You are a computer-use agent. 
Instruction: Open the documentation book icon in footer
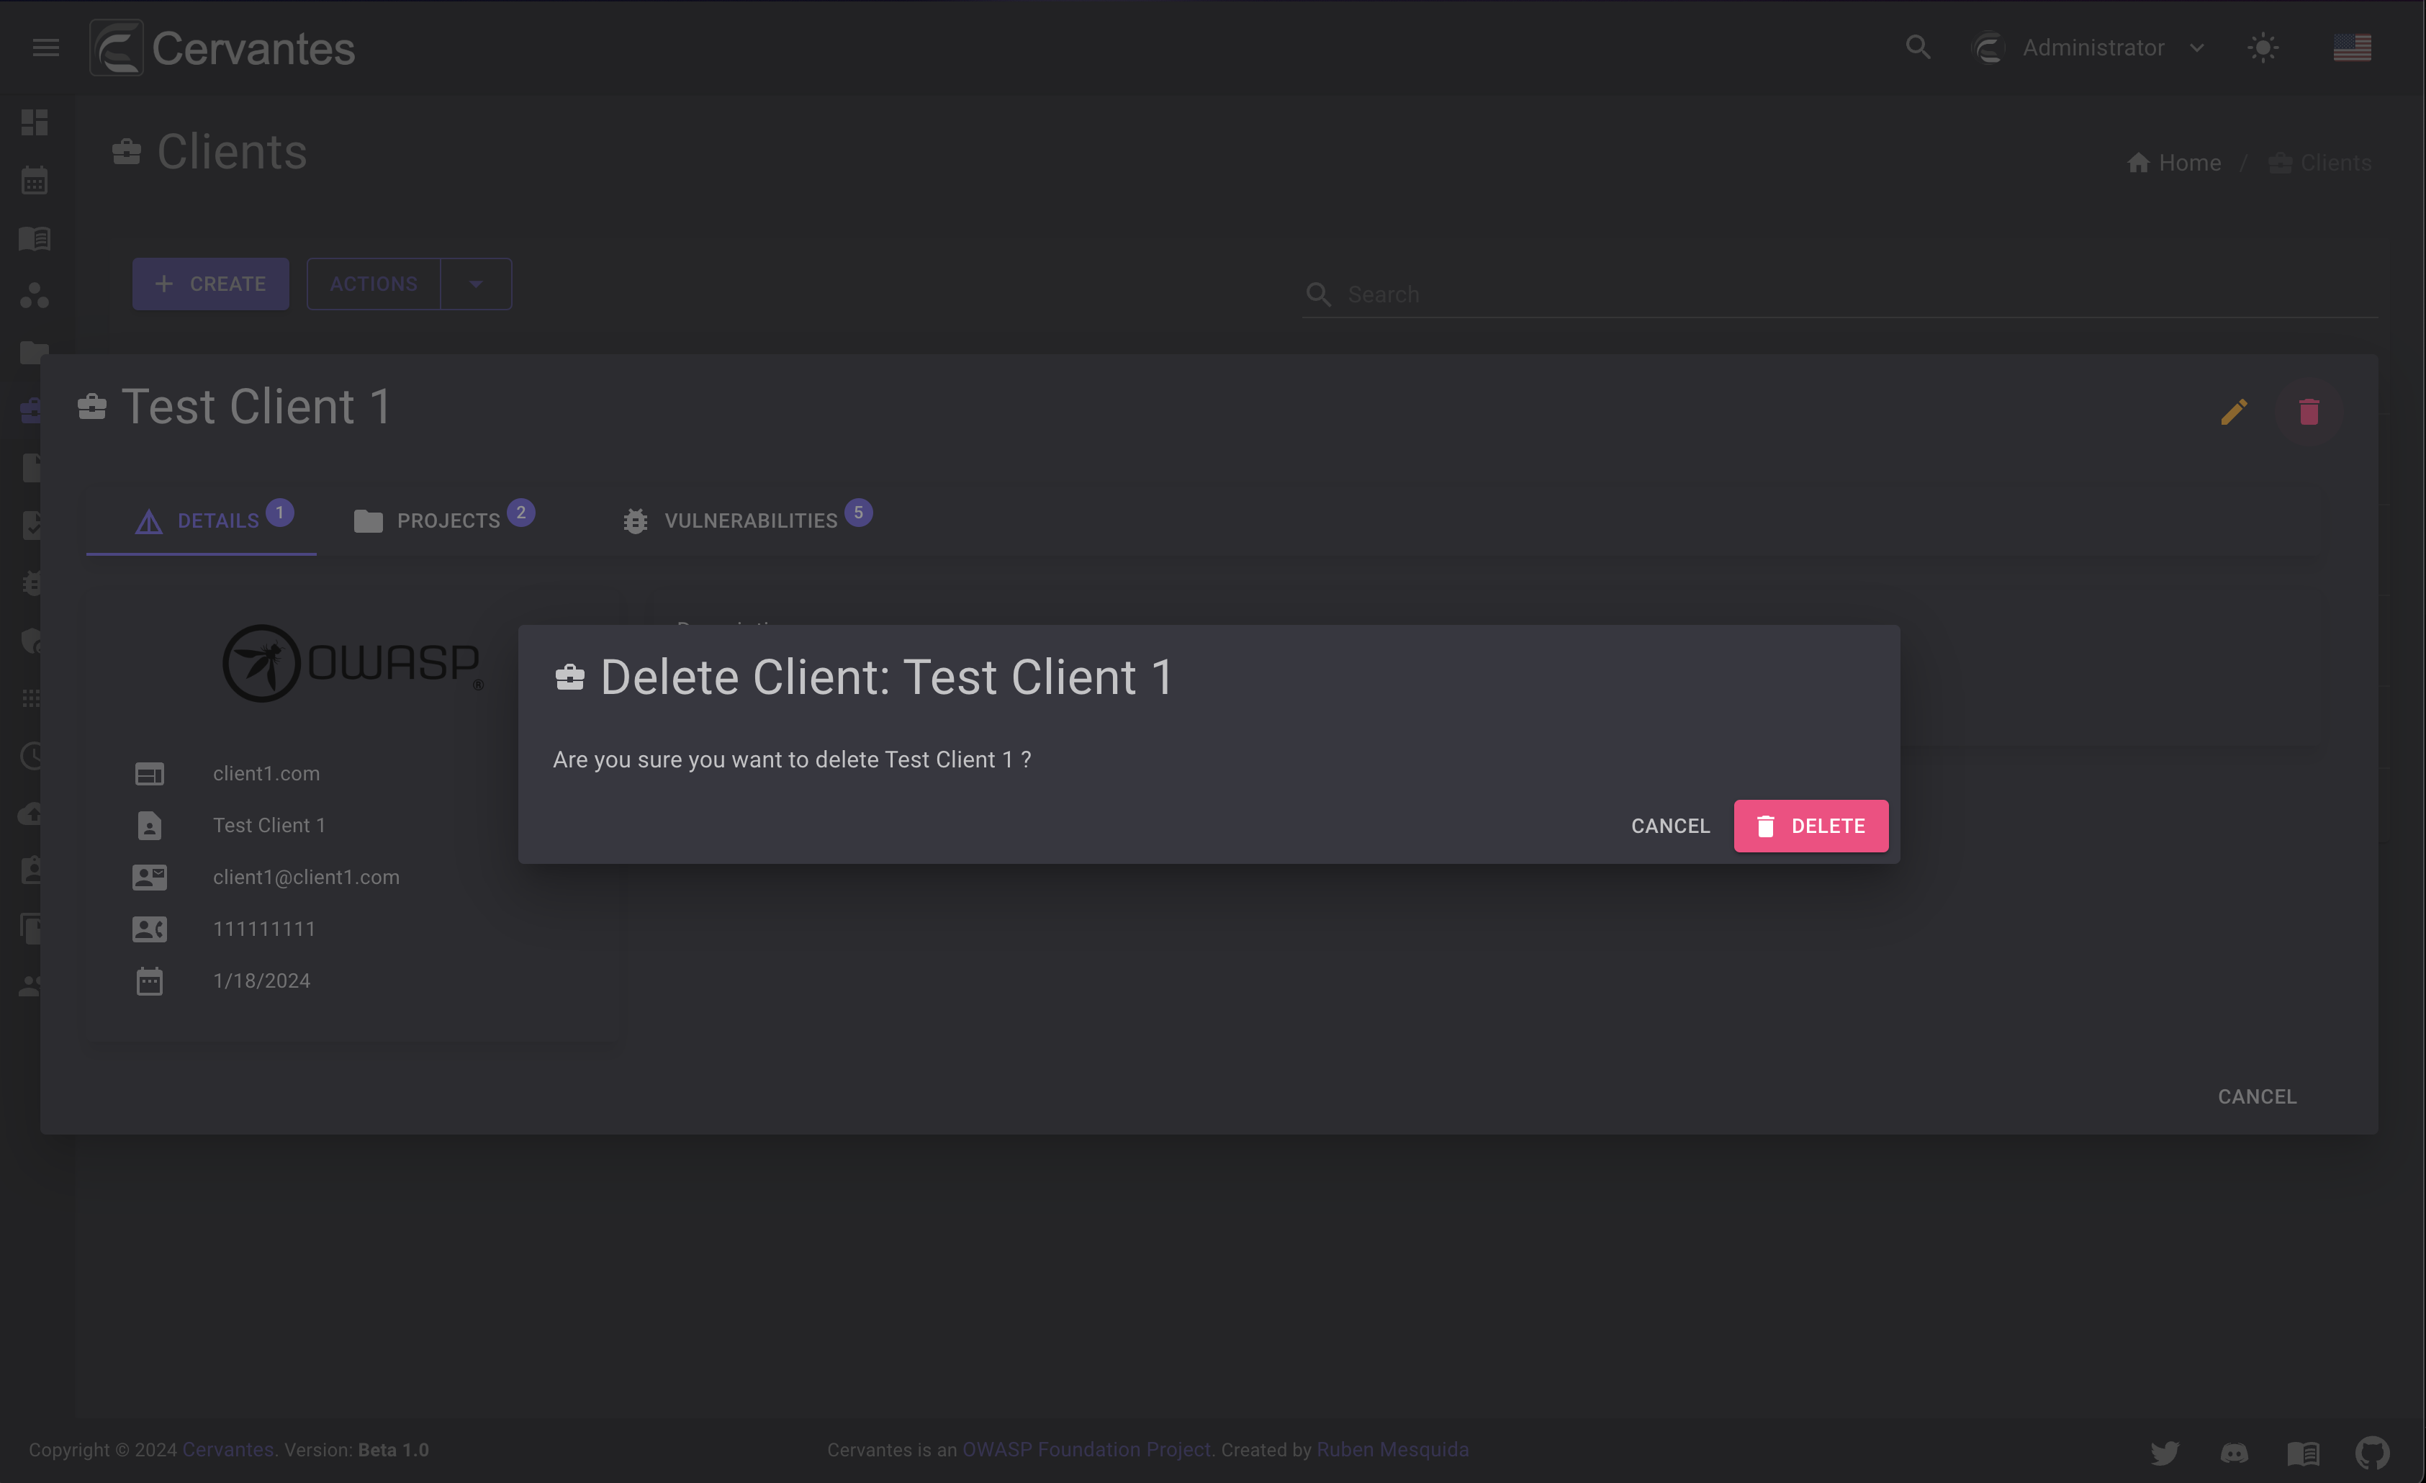[2303, 1453]
